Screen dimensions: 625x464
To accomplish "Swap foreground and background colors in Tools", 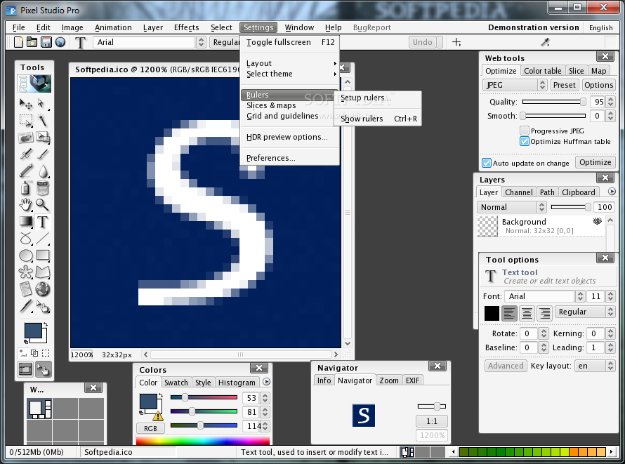I will click(45, 325).
